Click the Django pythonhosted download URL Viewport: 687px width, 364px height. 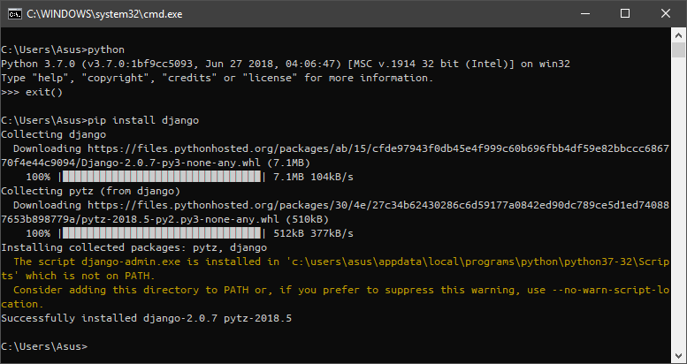point(354,148)
